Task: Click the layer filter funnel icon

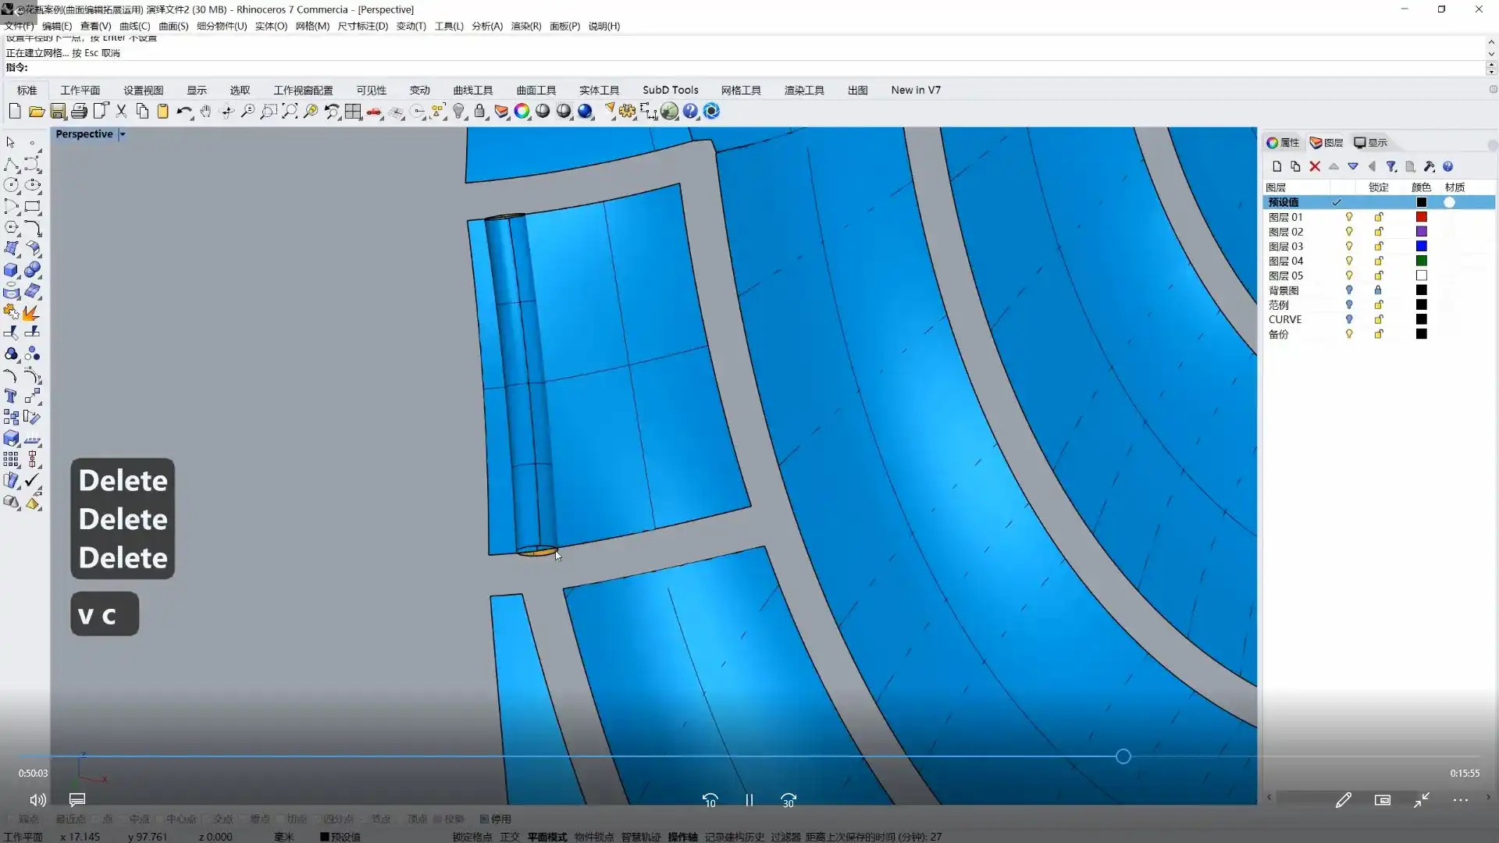Action: pos(1391,166)
